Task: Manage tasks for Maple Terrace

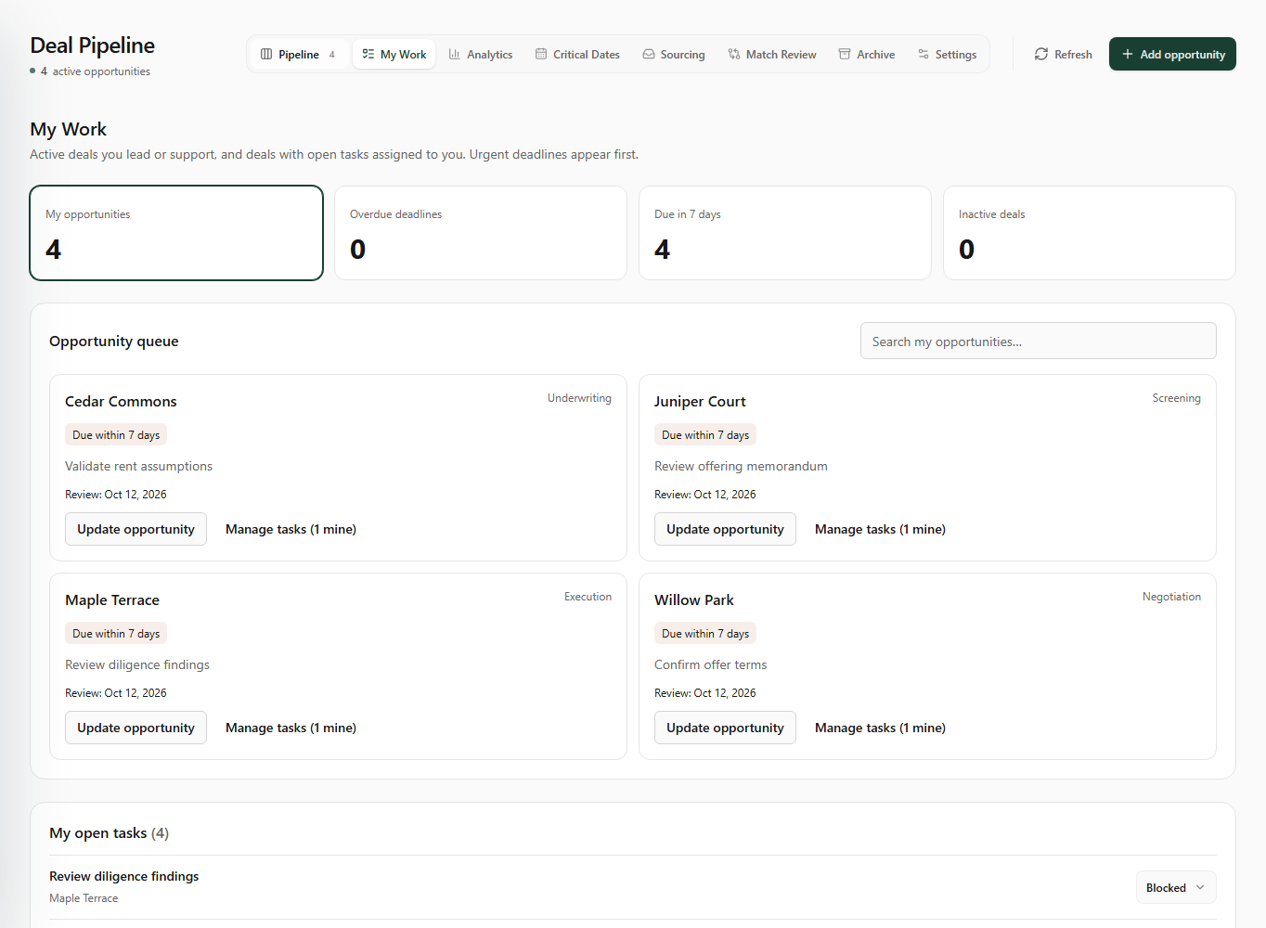Action: 291,728
